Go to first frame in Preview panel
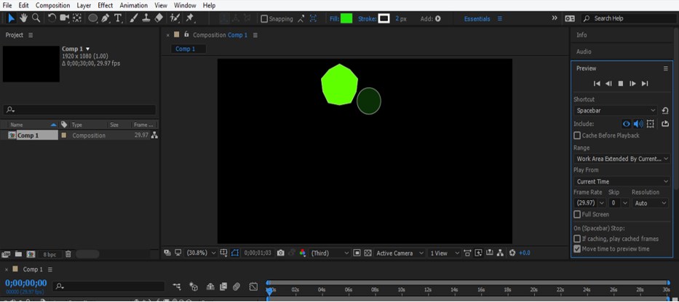Image resolution: width=679 pixels, height=302 pixels. tap(597, 84)
